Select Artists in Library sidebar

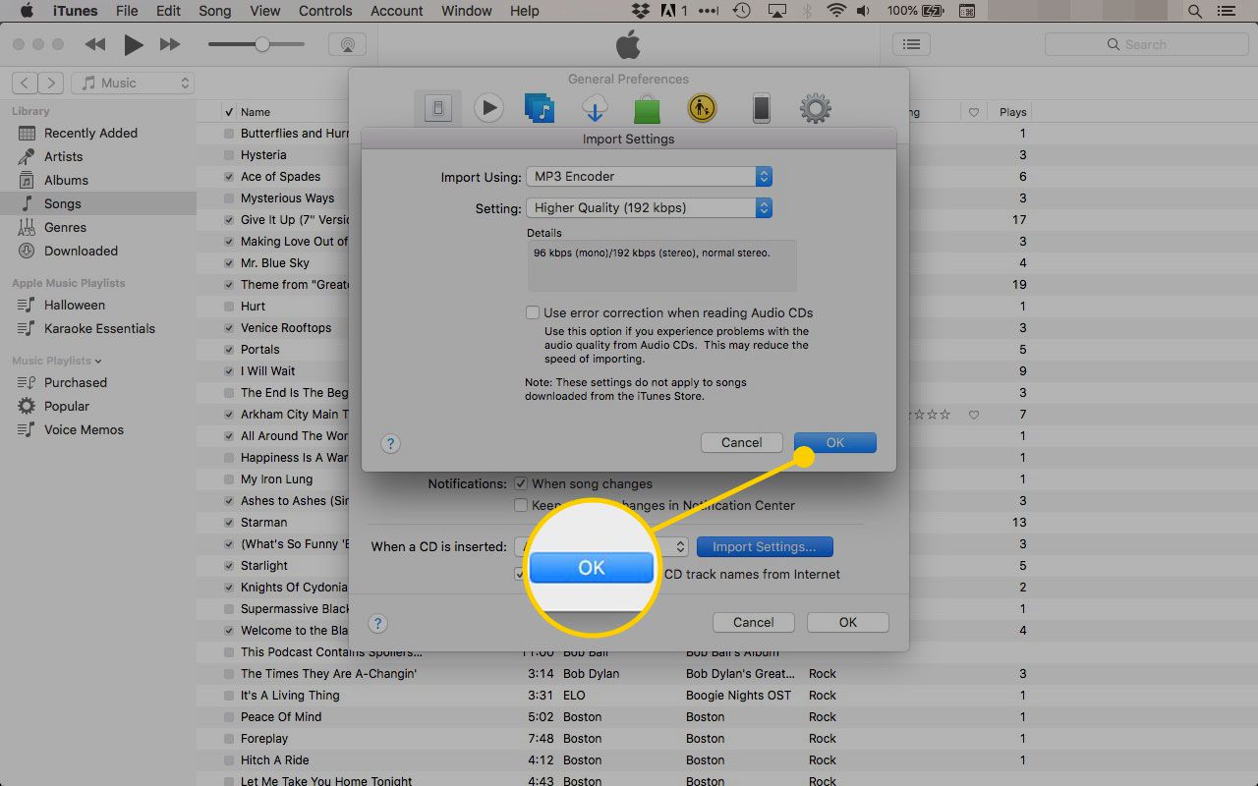pyautogui.click(x=63, y=157)
